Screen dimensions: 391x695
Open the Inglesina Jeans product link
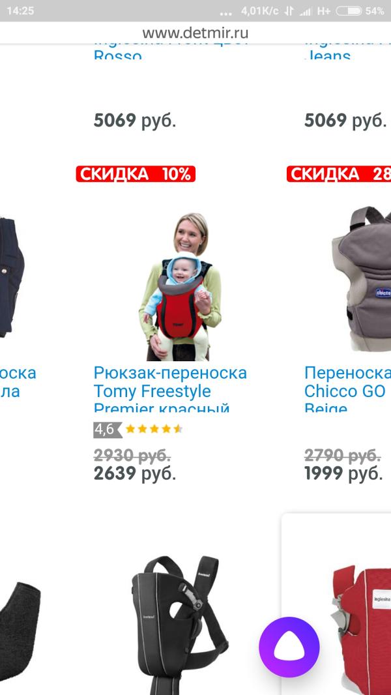point(328,53)
